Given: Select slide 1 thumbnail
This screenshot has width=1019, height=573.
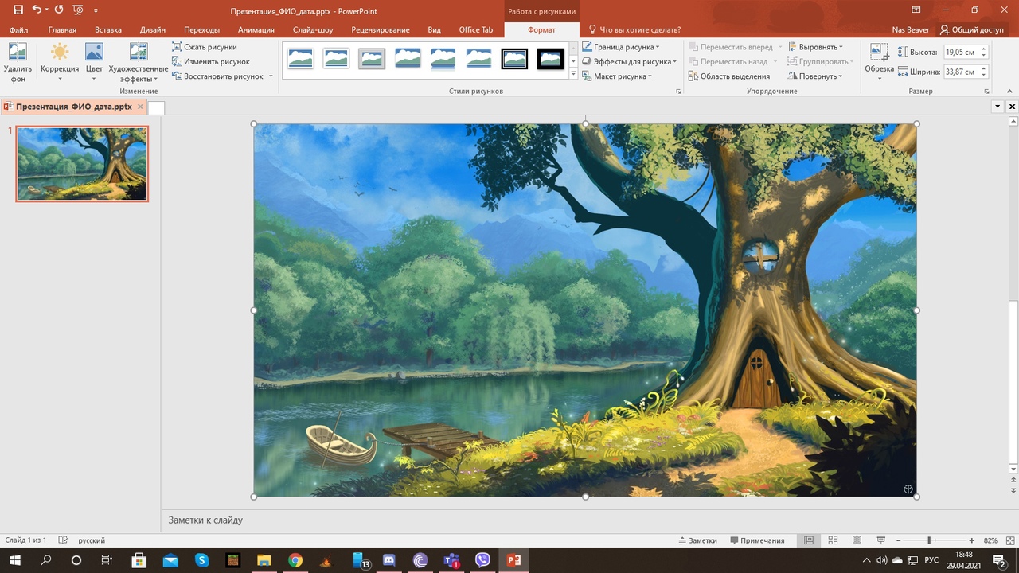Looking at the screenshot, I should (x=82, y=163).
